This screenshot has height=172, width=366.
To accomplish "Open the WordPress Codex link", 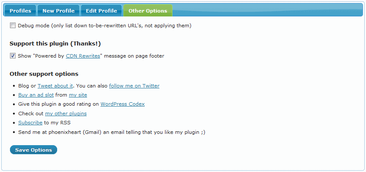I will click(x=123, y=104).
